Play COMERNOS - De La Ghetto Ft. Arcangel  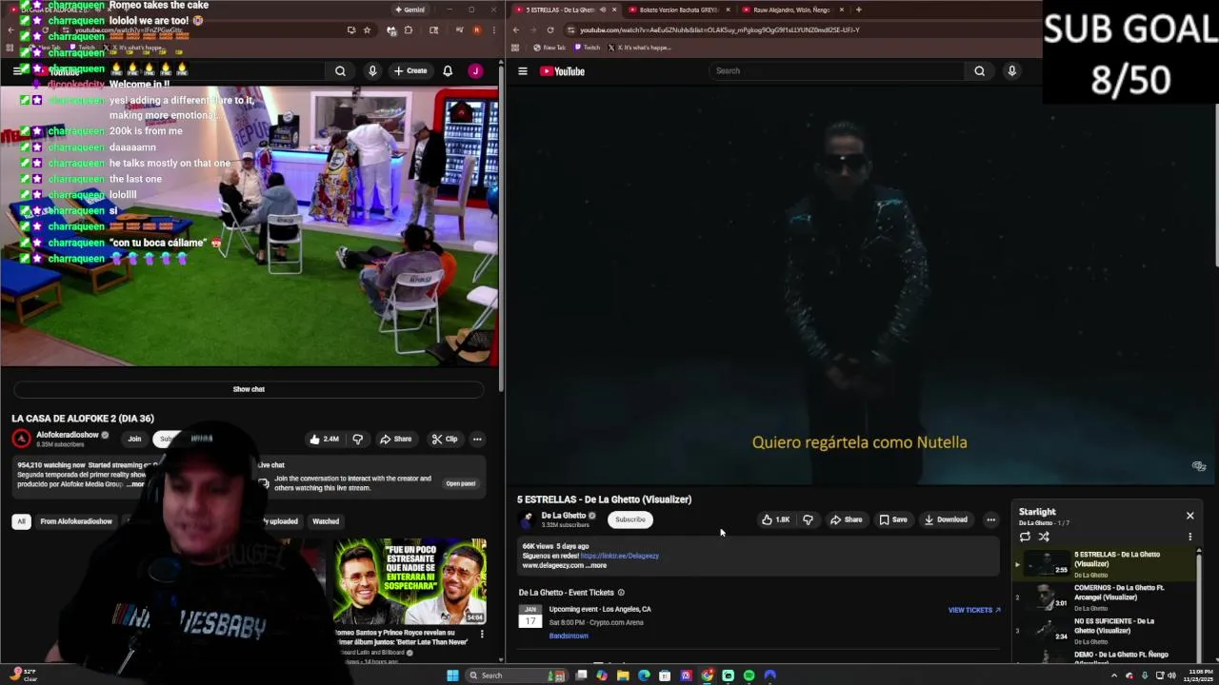click(x=1105, y=597)
